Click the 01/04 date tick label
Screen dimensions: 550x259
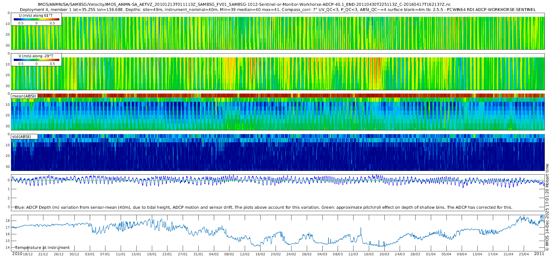click(x=431, y=254)
